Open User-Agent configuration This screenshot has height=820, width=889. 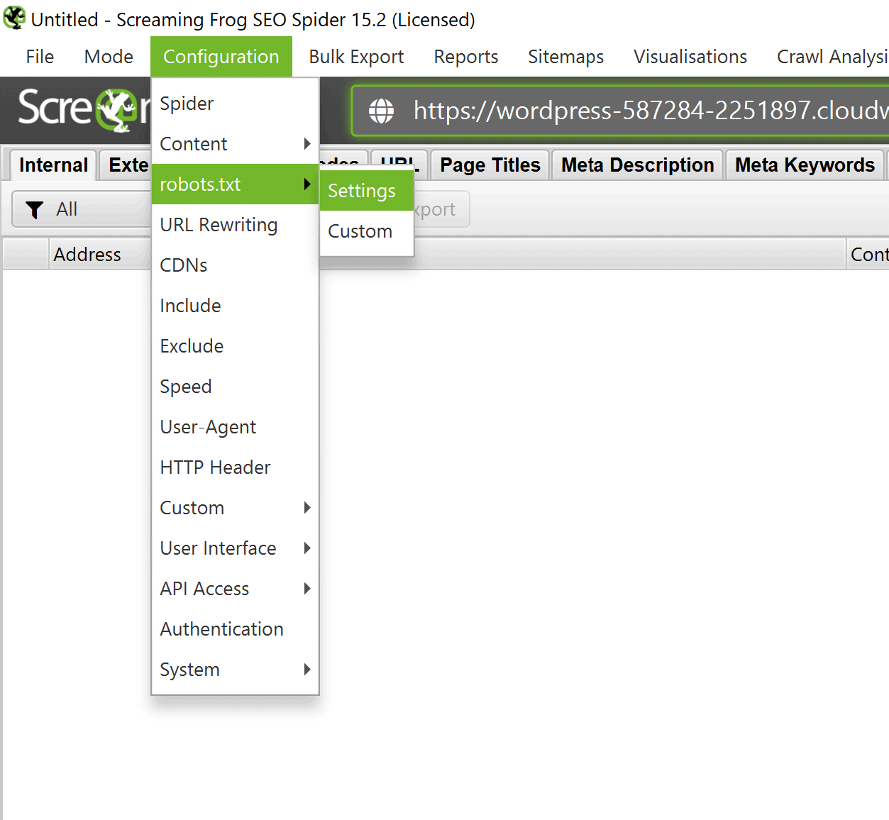235,427
